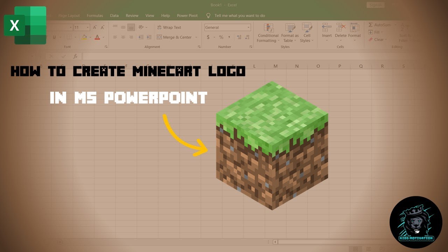Decrease the font size

103,27
